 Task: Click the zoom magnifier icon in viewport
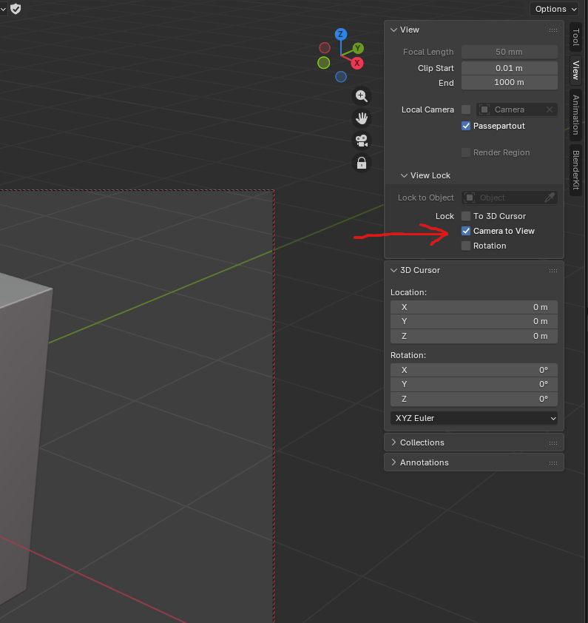tap(362, 95)
